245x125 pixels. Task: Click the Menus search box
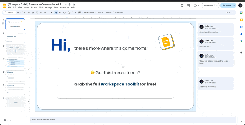click(9, 13)
